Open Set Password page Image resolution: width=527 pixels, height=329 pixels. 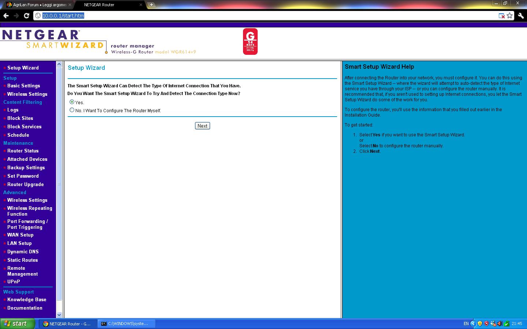[x=23, y=176]
